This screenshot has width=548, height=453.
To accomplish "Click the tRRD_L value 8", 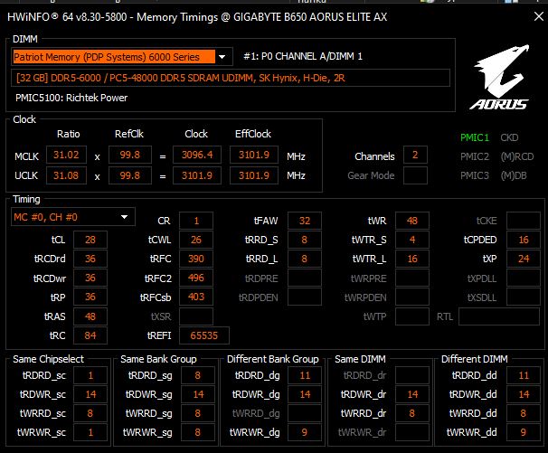I will (x=305, y=259).
